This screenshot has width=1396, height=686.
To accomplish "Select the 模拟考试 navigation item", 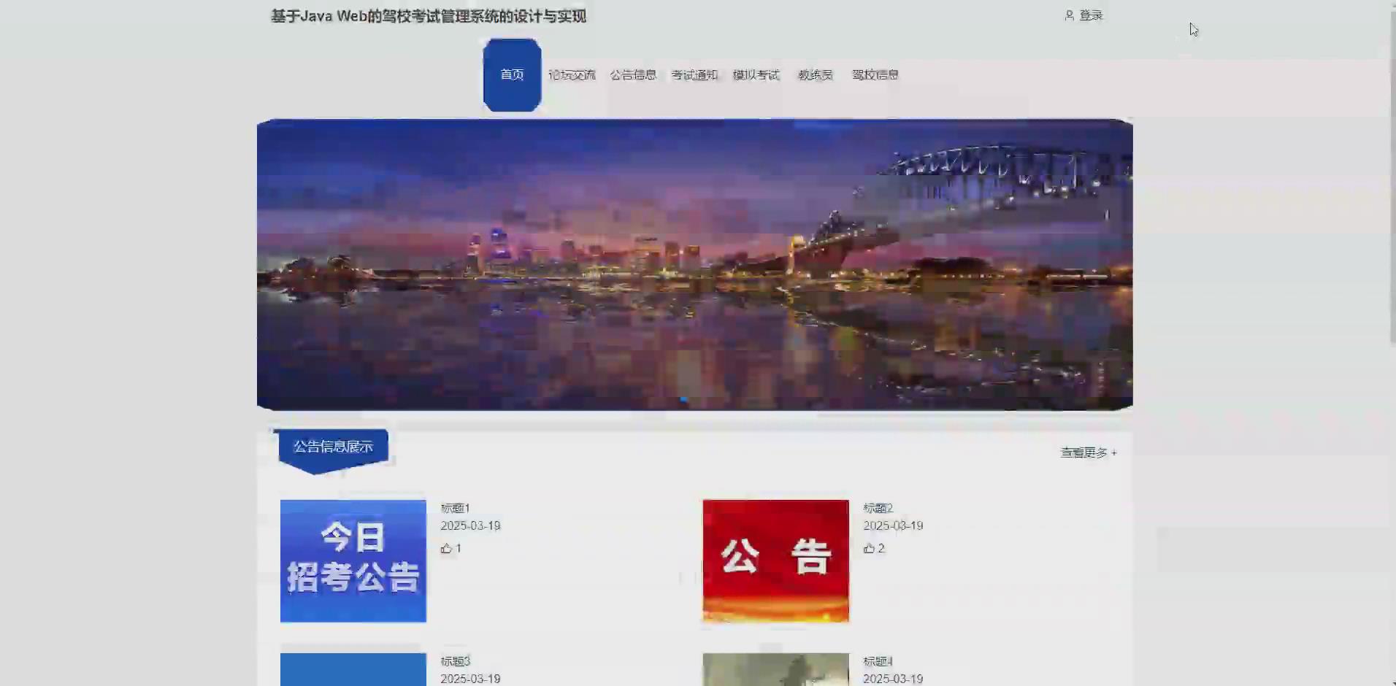I will 755,74.
